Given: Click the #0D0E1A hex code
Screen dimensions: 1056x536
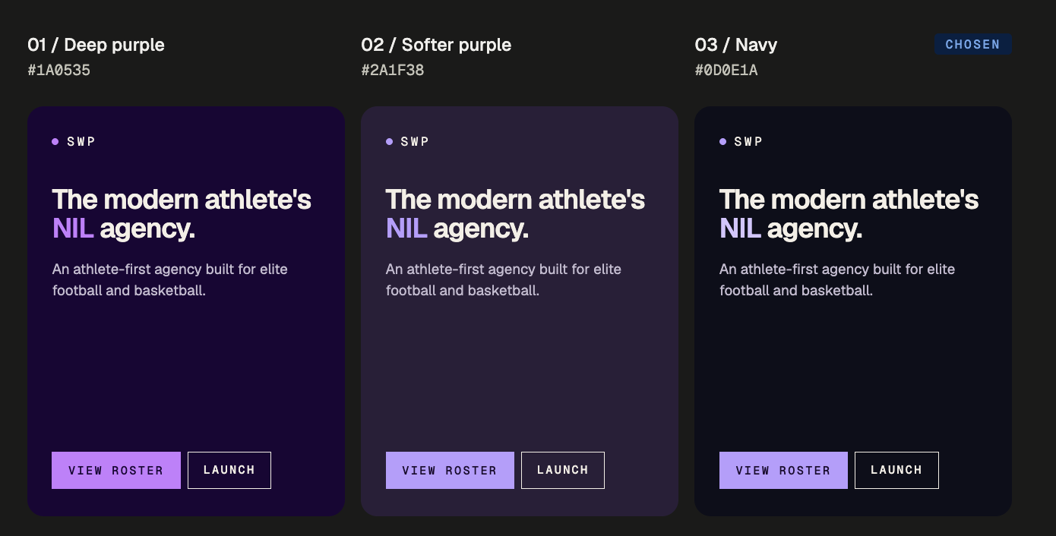Looking at the screenshot, I should point(726,71).
